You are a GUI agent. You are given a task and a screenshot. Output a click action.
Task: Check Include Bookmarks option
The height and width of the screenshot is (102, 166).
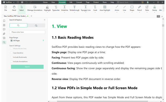tap(11, 57)
